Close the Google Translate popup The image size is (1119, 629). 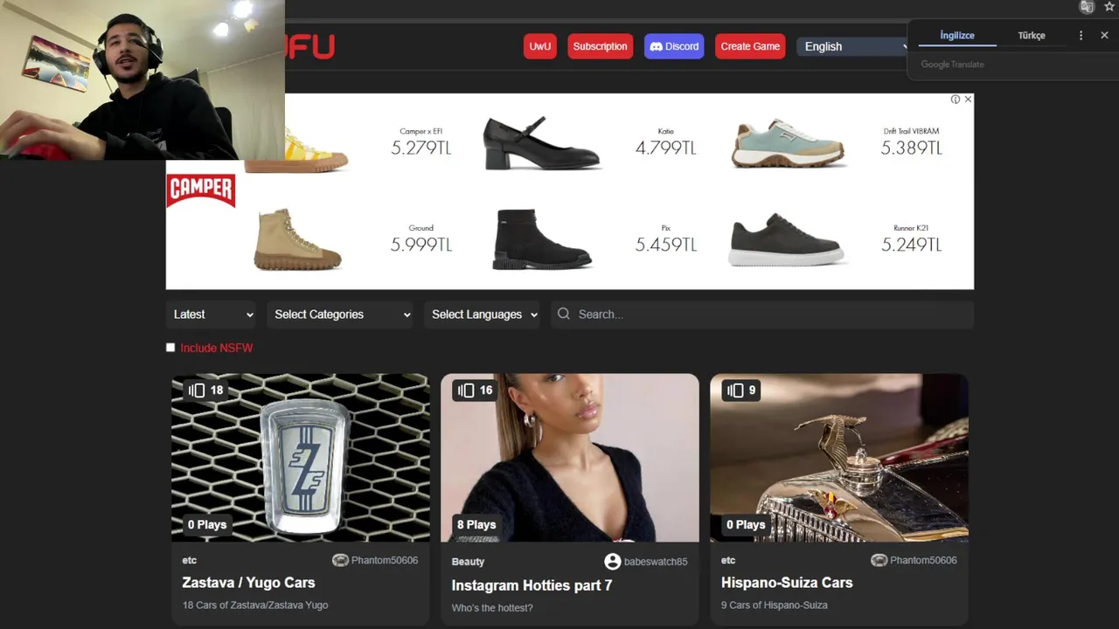click(1104, 36)
